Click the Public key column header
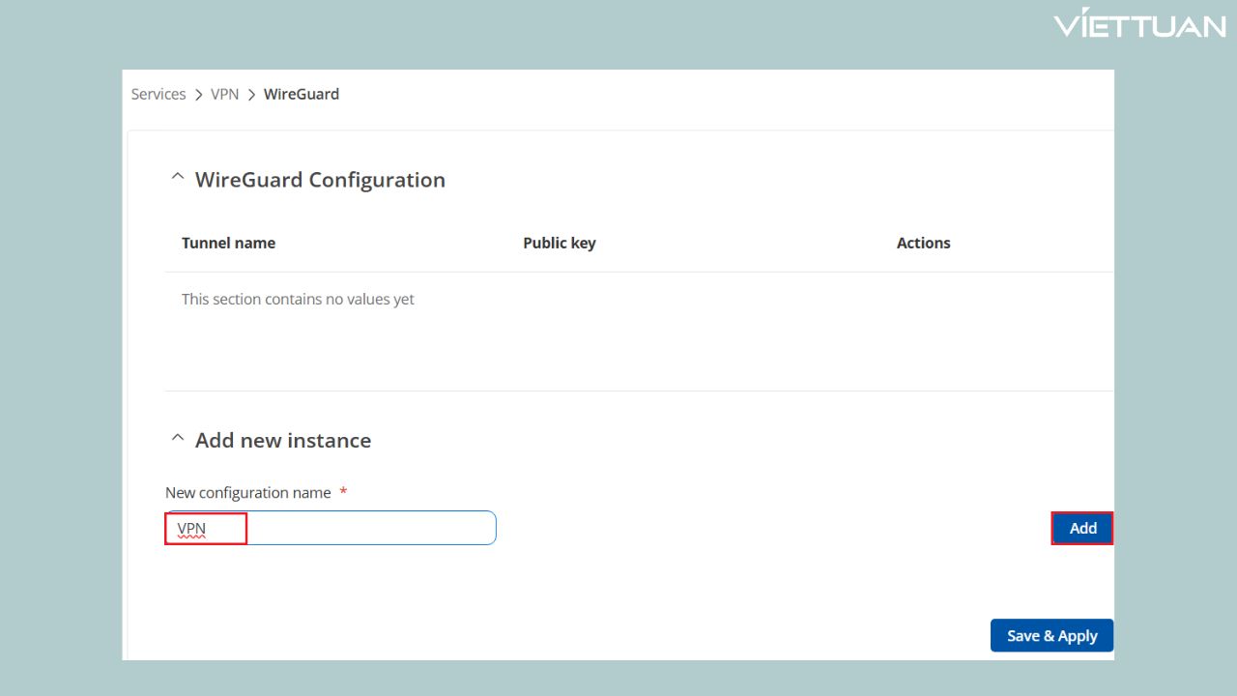 point(559,243)
